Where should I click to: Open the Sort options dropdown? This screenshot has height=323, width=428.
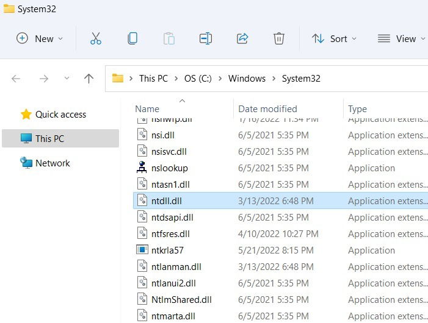point(334,38)
